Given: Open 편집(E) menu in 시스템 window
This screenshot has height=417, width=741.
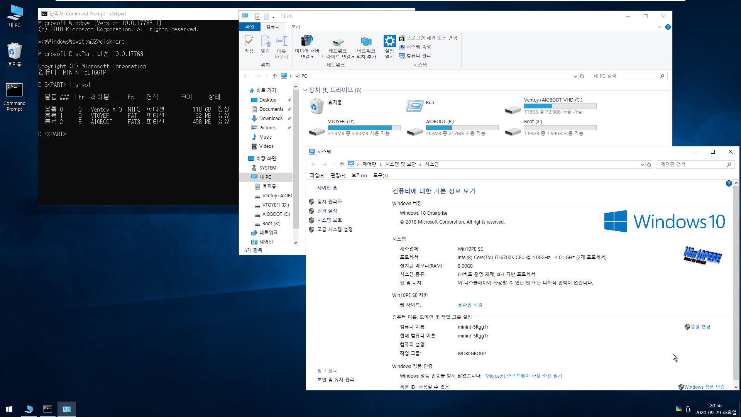Looking at the screenshot, I should (x=338, y=175).
